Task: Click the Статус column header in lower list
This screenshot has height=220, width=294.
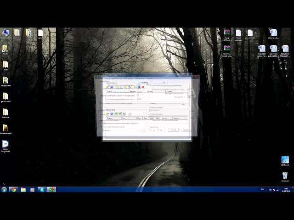Action: (x=113, y=118)
